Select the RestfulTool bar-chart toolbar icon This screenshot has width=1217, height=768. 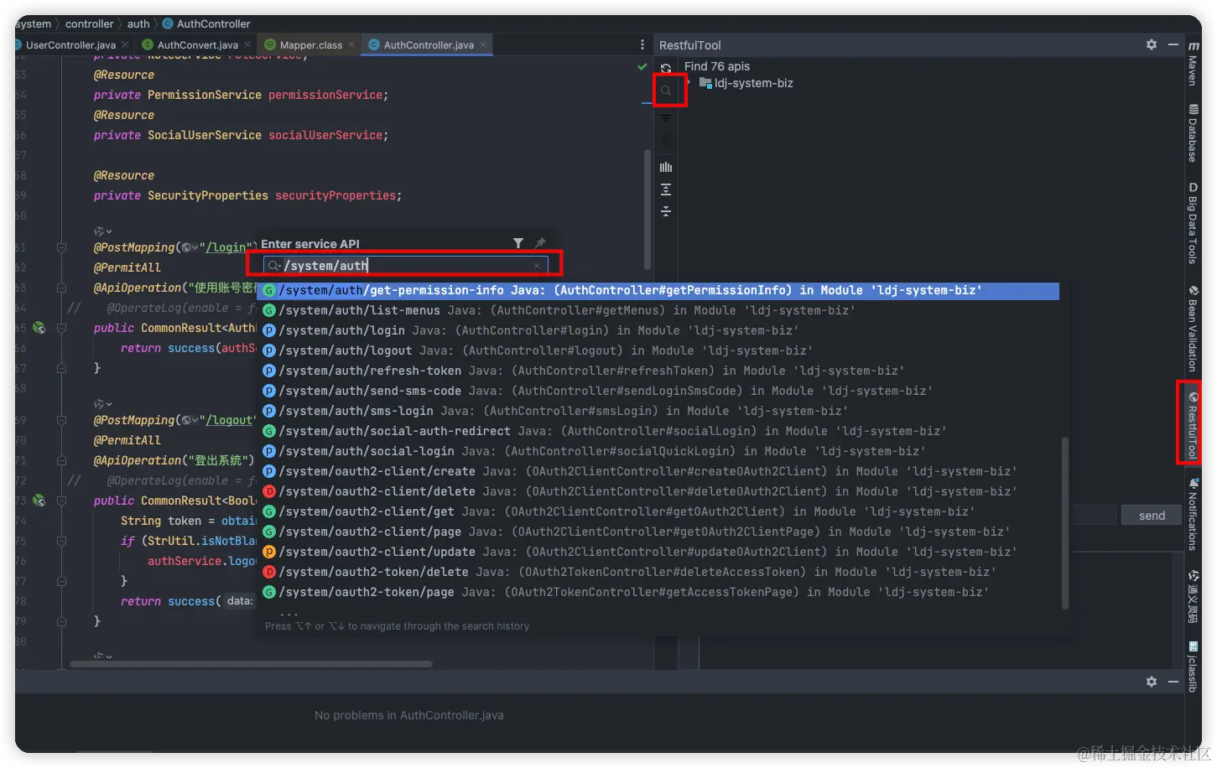(x=666, y=167)
